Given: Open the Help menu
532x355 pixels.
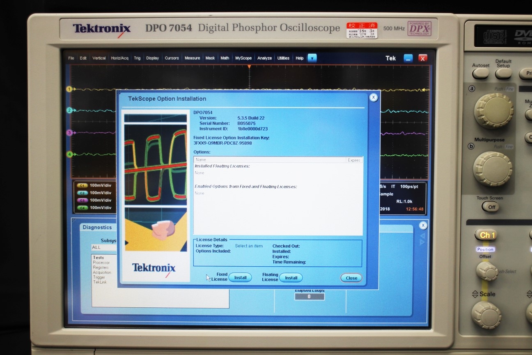Looking at the screenshot, I should tap(300, 58).
